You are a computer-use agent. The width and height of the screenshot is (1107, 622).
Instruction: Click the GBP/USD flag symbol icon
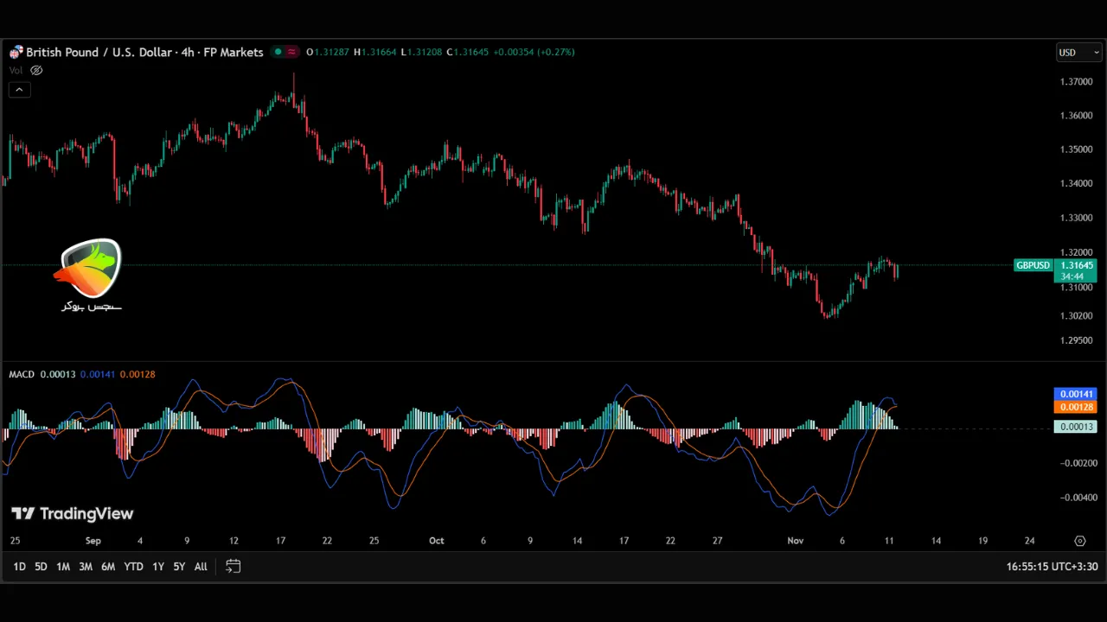16,53
